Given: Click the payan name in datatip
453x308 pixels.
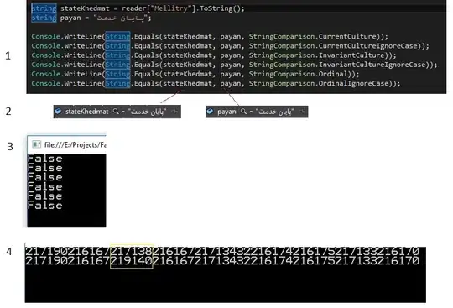Looking at the screenshot, I should coord(226,112).
